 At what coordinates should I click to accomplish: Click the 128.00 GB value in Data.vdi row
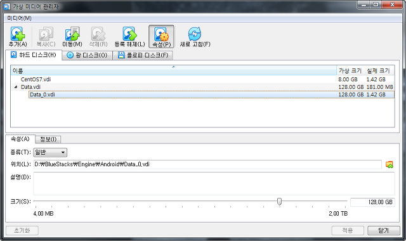click(351, 87)
